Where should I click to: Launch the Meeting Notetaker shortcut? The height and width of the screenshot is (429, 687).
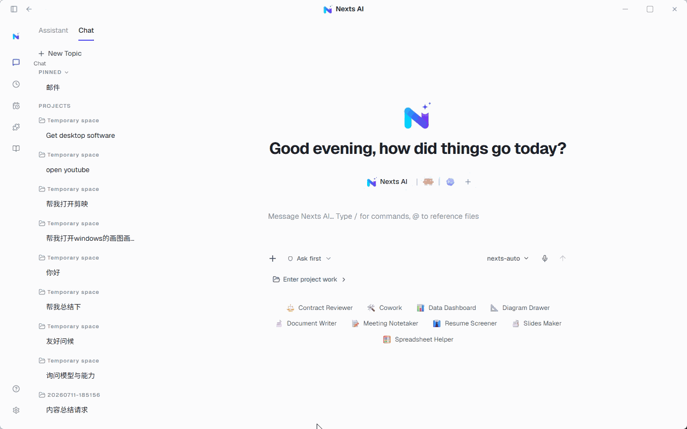point(385,323)
